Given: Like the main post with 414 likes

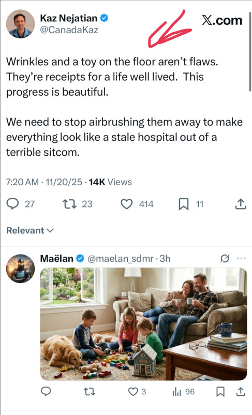Looking at the screenshot, I should pyautogui.click(x=127, y=204).
